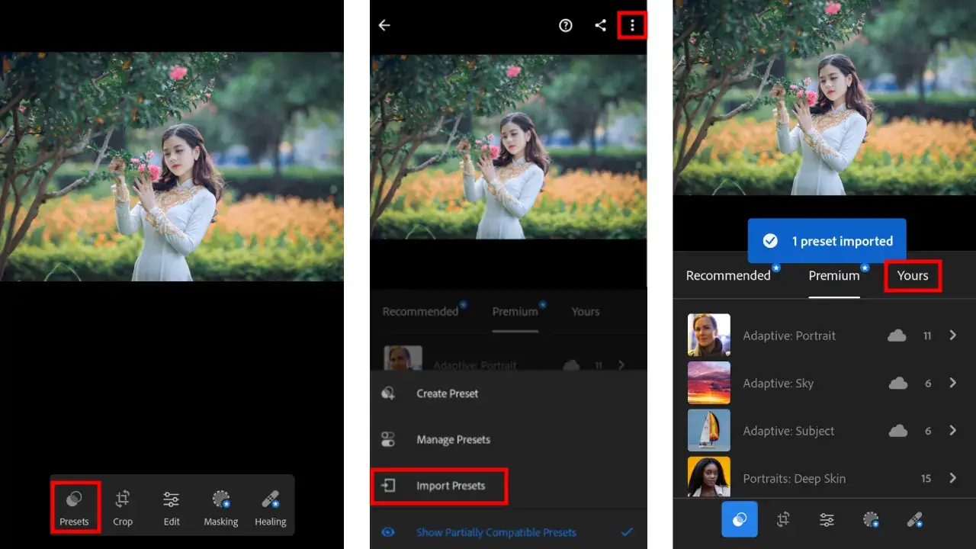Choose Create Preset from the menu

[x=447, y=393]
